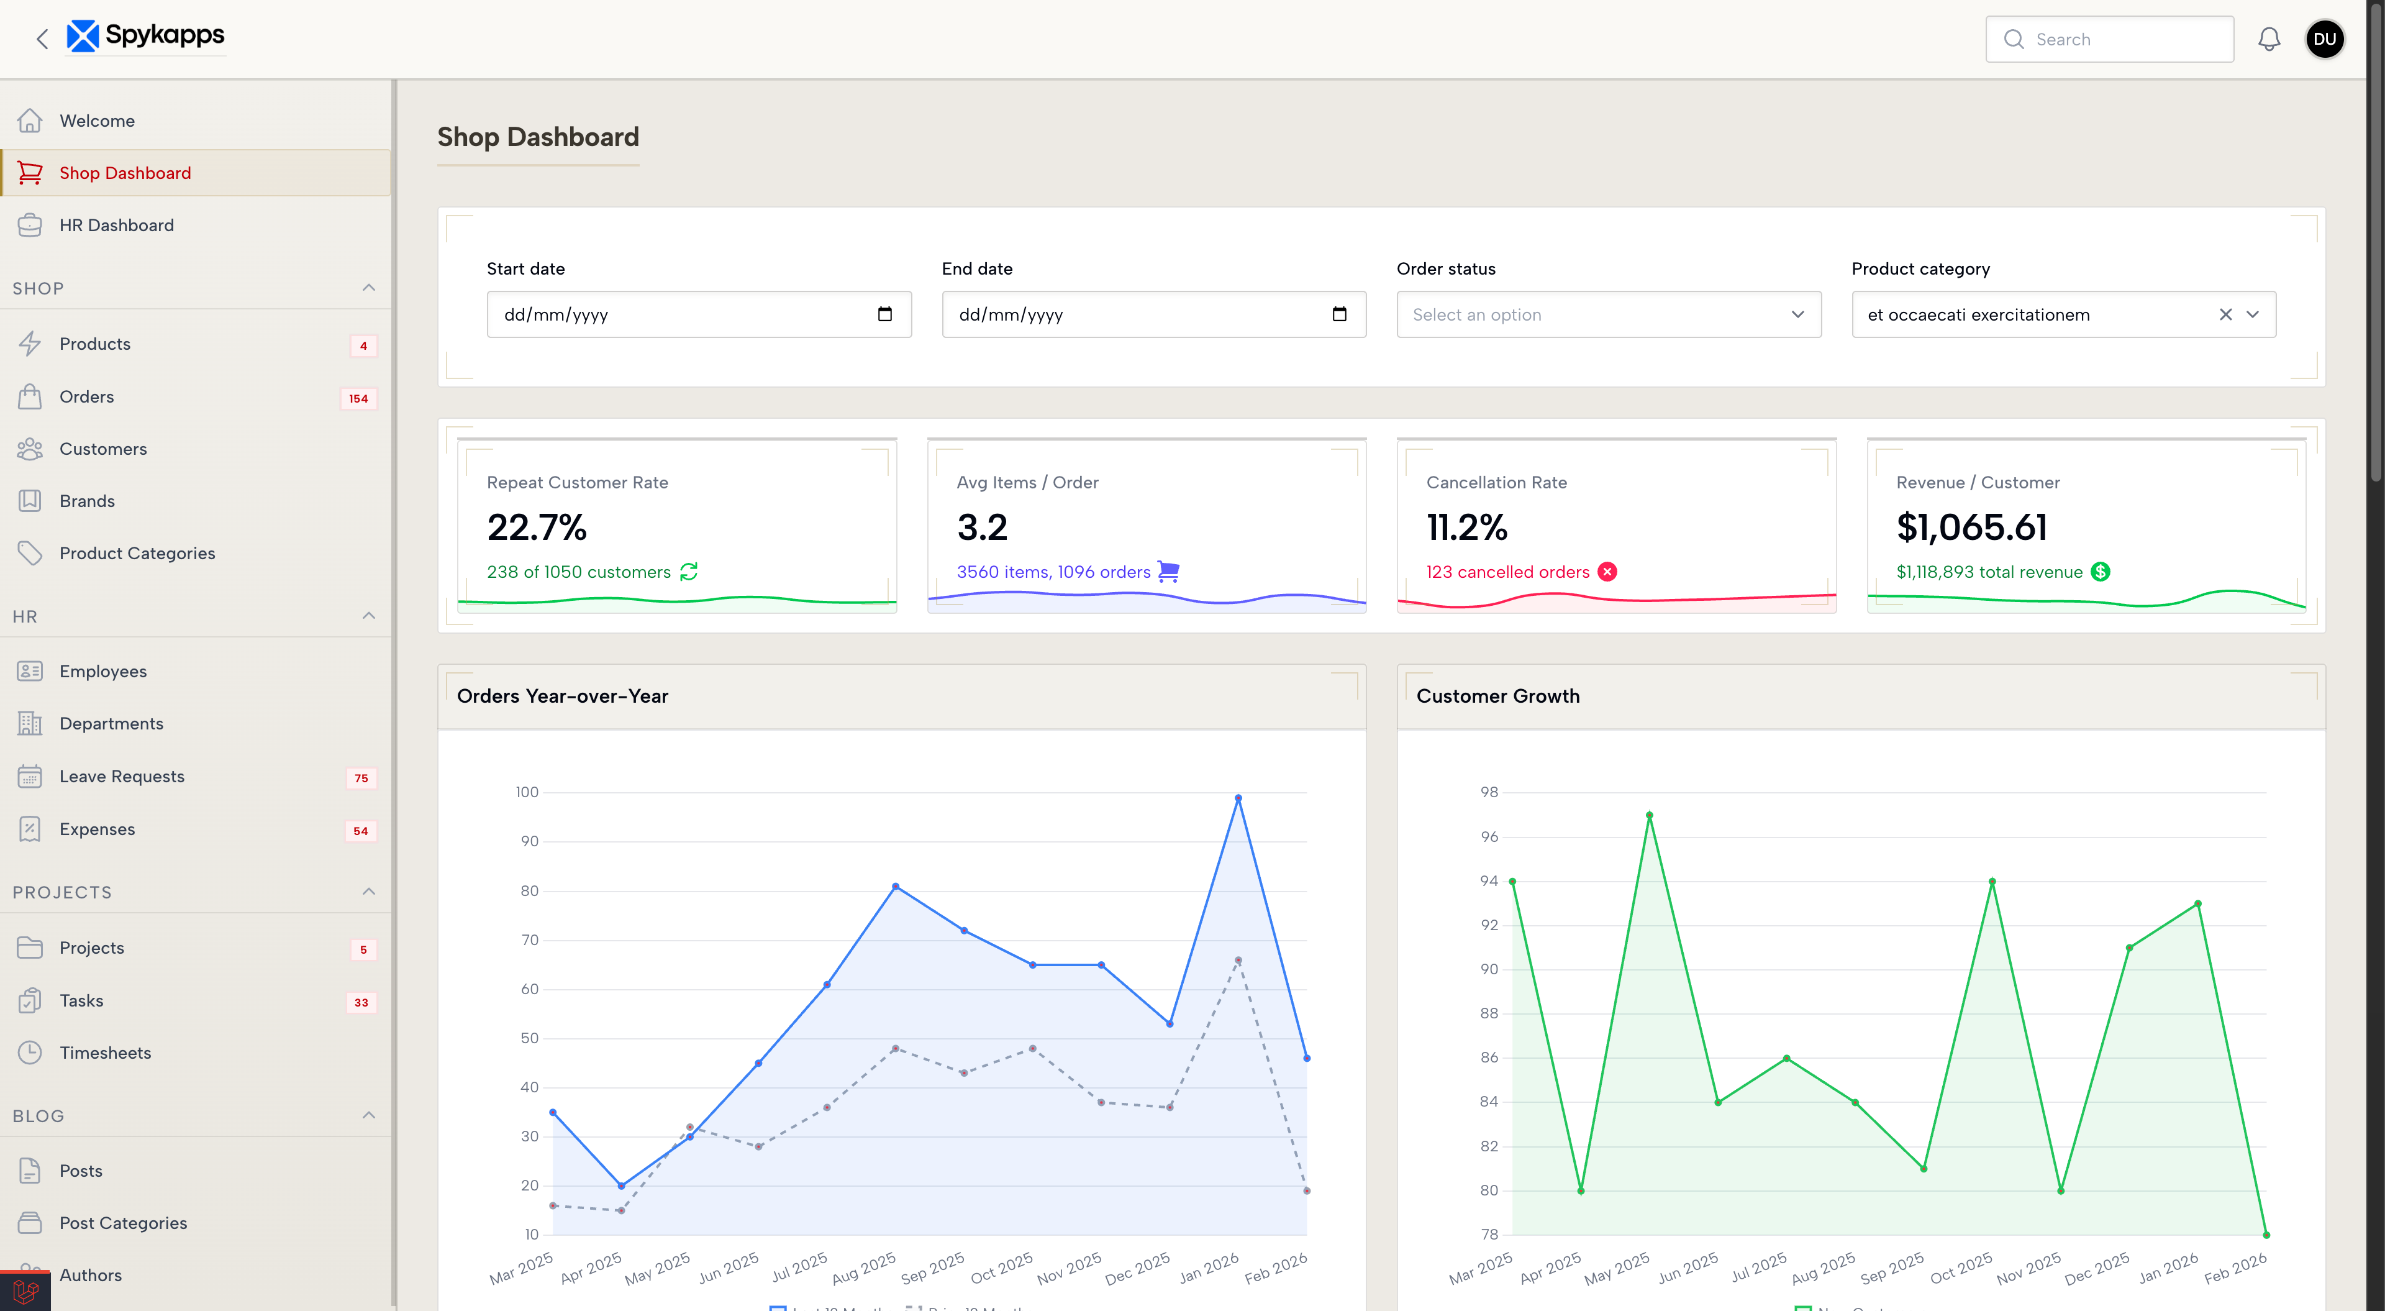Screen dimensions: 2385x1311
Task: Collapse the PROJECTS sidebar section
Action: 368,892
